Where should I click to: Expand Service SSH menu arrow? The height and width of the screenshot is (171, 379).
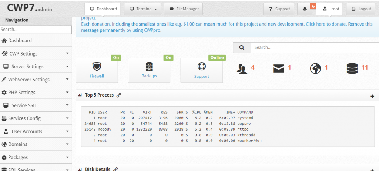[67, 105]
